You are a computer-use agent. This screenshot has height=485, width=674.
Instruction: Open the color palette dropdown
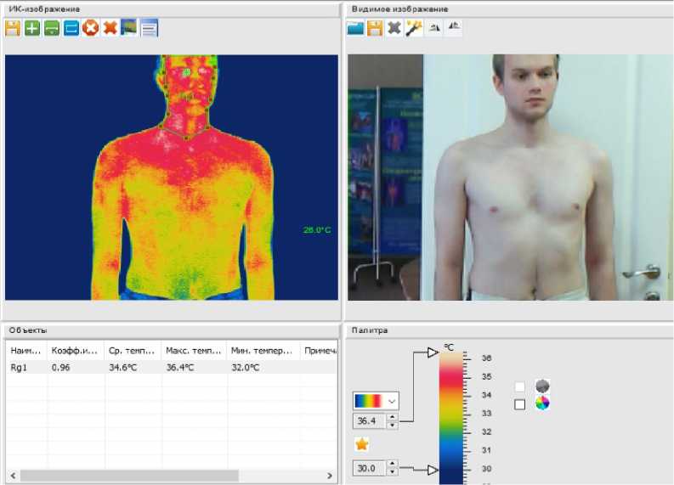click(x=392, y=400)
